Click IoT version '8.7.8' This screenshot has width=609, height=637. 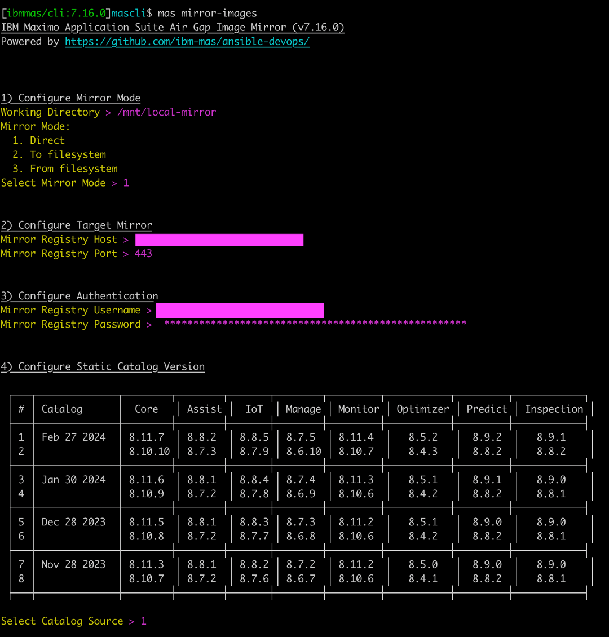254,494
